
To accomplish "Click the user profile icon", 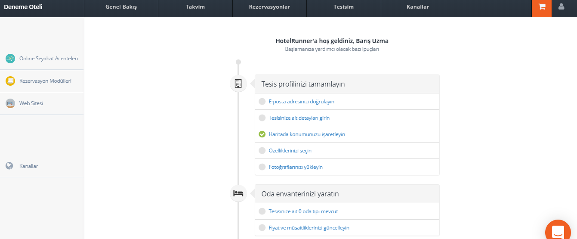I will pyautogui.click(x=561, y=7).
